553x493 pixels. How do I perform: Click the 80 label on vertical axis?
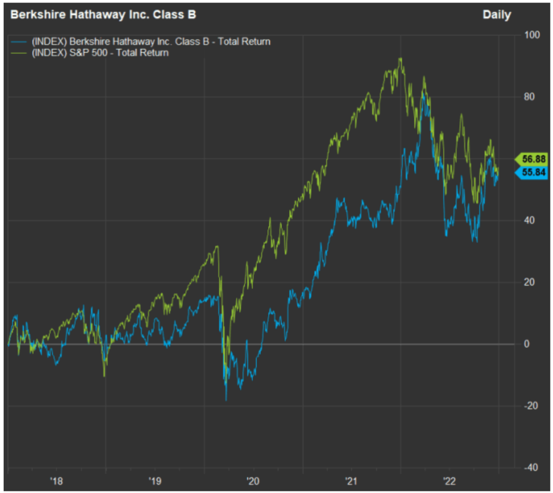(x=529, y=97)
